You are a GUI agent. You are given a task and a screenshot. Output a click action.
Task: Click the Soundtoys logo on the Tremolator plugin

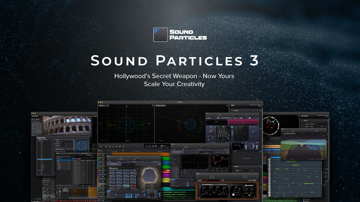tap(249, 185)
